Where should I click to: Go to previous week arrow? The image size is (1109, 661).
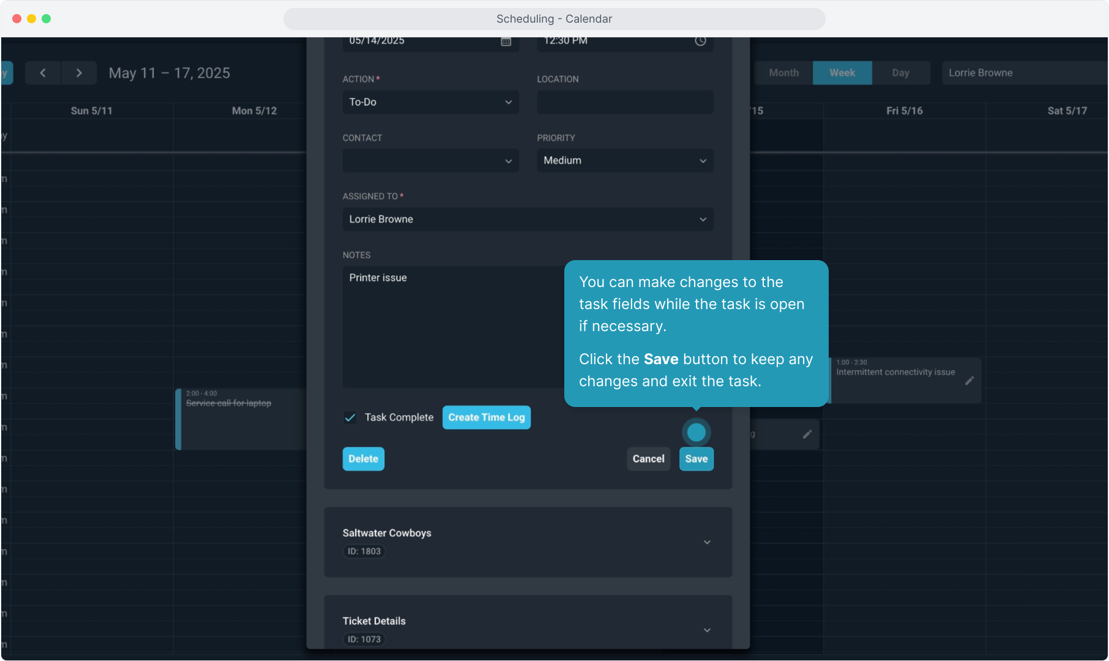pyautogui.click(x=43, y=73)
